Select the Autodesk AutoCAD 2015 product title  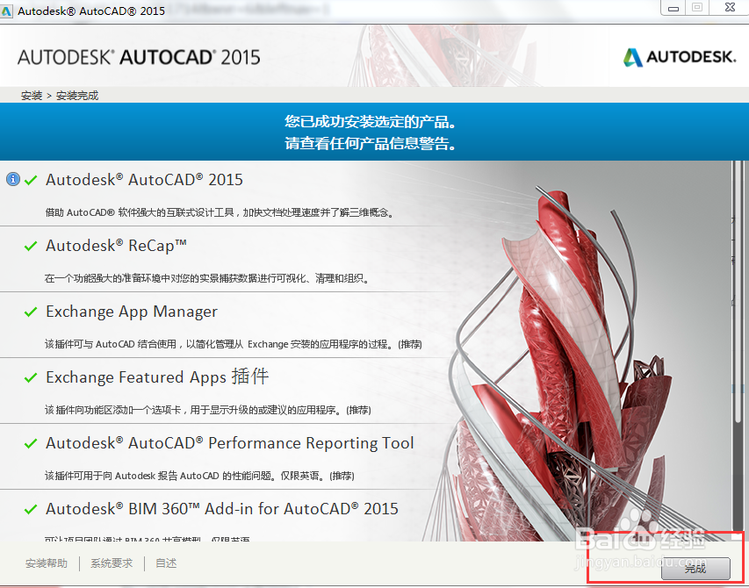(144, 180)
